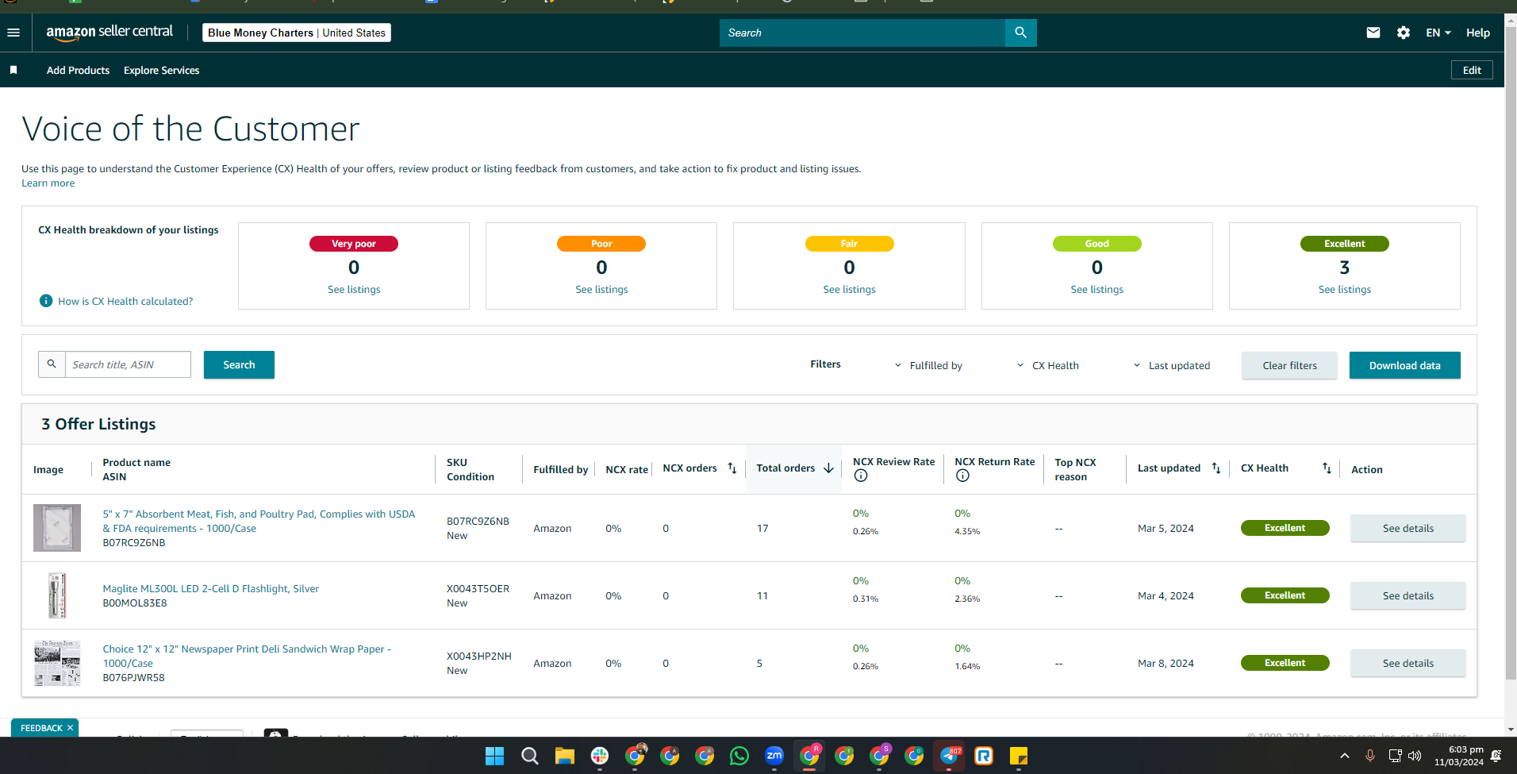Close the Feedback tab with X
1517x774 pixels.
(x=70, y=728)
